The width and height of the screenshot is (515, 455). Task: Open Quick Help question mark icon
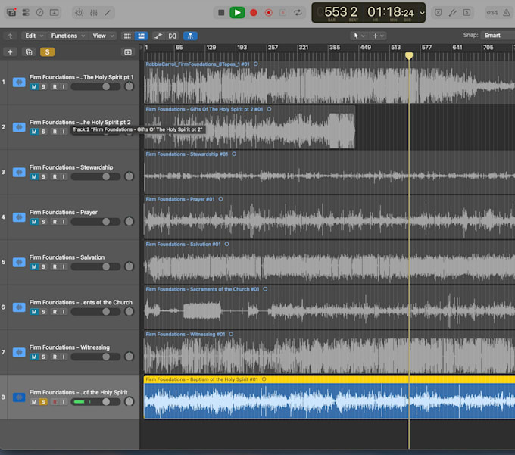[x=39, y=12]
